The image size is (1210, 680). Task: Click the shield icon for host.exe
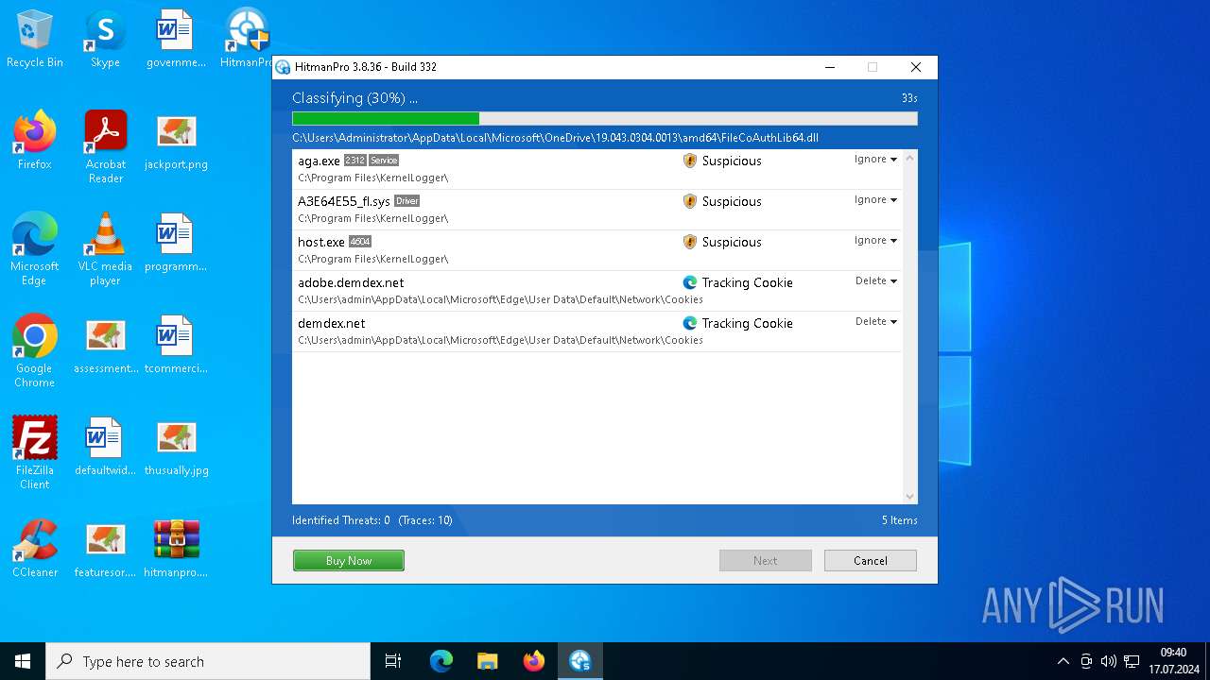click(x=690, y=242)
